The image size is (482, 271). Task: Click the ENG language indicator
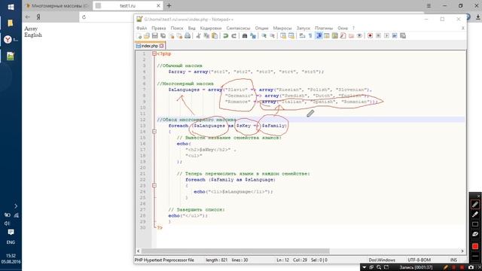11,242
